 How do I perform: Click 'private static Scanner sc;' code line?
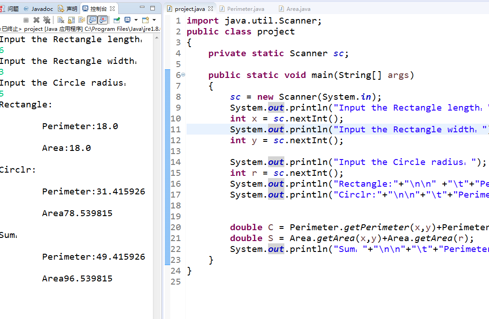coord(278,53)
